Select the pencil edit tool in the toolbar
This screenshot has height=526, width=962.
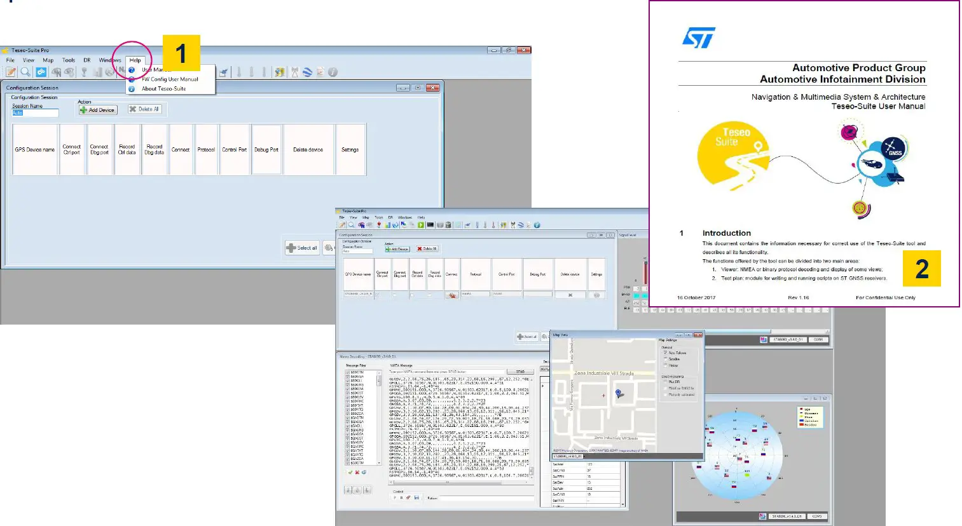tap(10, 72)
